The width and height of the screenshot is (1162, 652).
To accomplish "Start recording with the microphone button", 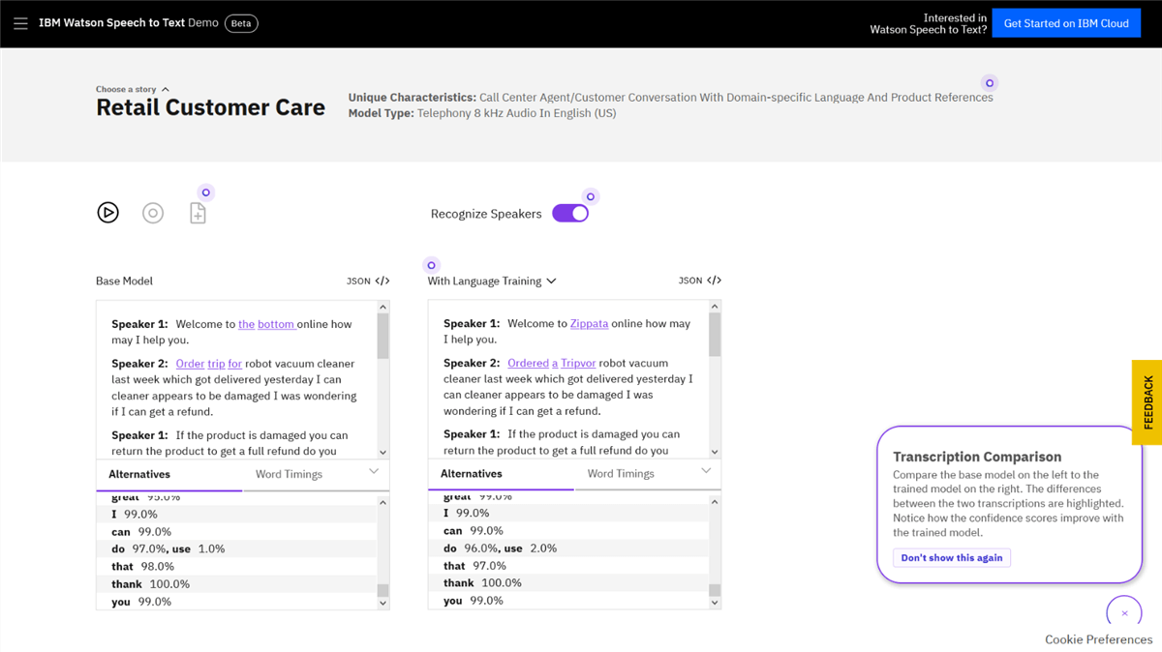I will click(153, 213).
